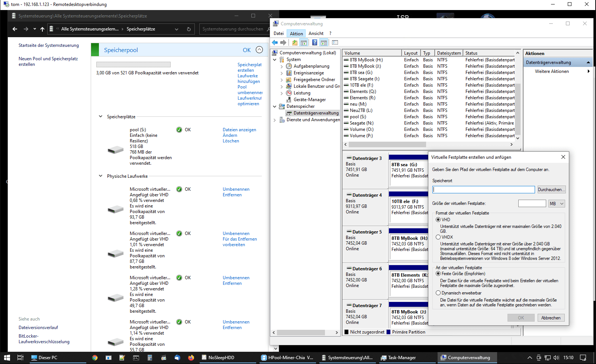Collapse the Physische Laufwerke section
This screenshot has height=364, width=596.
[100, 176]
